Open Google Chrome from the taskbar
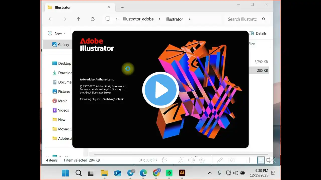This screenshot has height=180, width=321. coord(156,173)
